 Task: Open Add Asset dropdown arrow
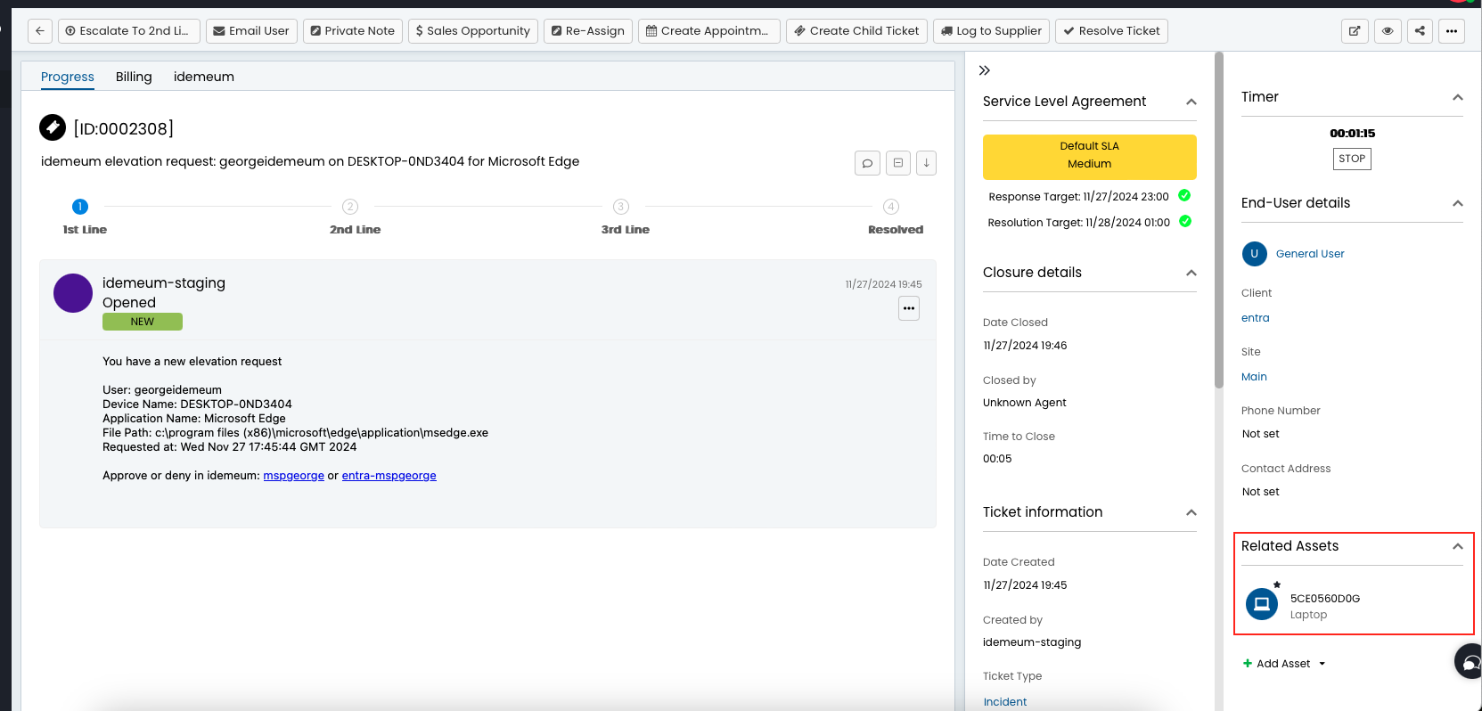click(x=1322, y=664)
